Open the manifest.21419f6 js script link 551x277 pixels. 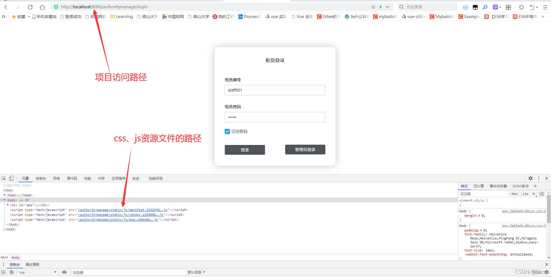(x=123, y=210)
